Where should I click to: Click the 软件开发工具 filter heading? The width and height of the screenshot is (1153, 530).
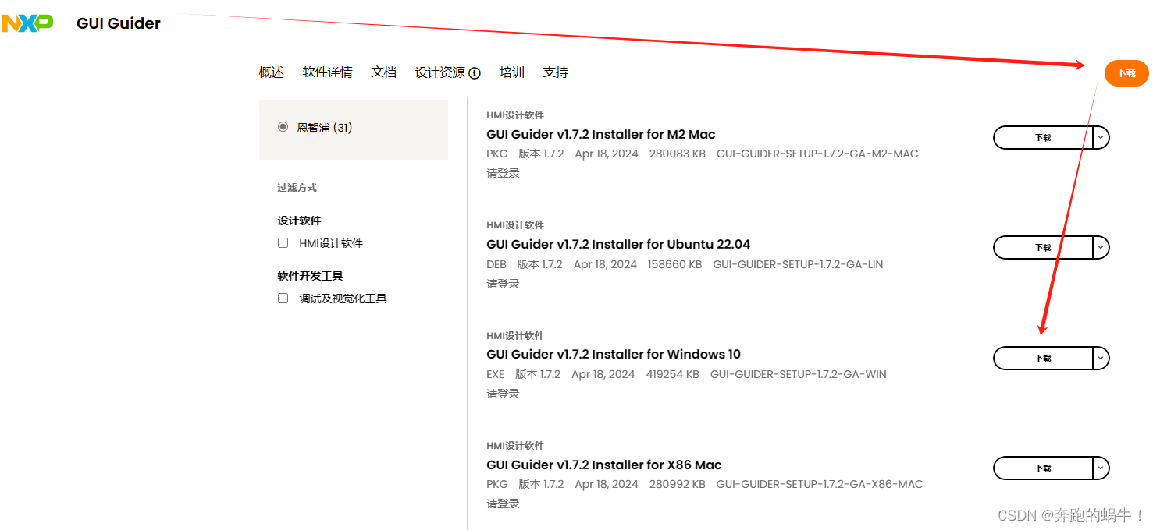[x=310, y=276]
